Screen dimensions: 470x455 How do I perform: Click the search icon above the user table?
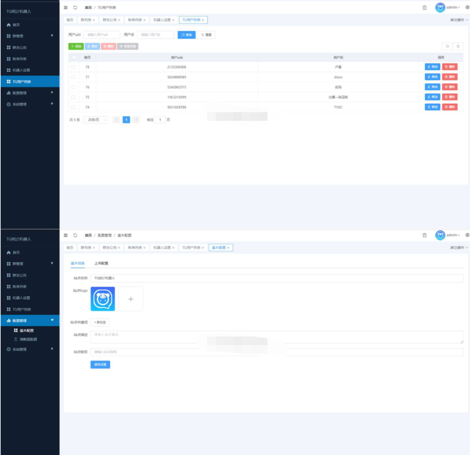pos(448,46)
